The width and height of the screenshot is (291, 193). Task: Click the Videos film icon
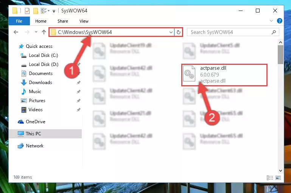click(x=24, y=110)
